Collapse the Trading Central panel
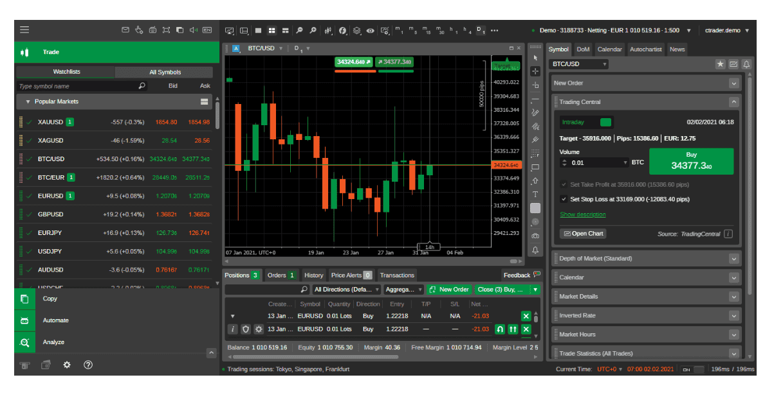The image size is (774, 400). (733, 101)
